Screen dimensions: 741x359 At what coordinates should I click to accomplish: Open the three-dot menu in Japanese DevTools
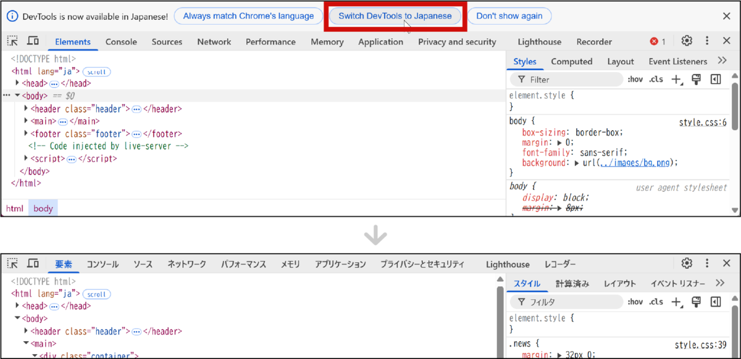pyautogui.click(x=707, y=263)
